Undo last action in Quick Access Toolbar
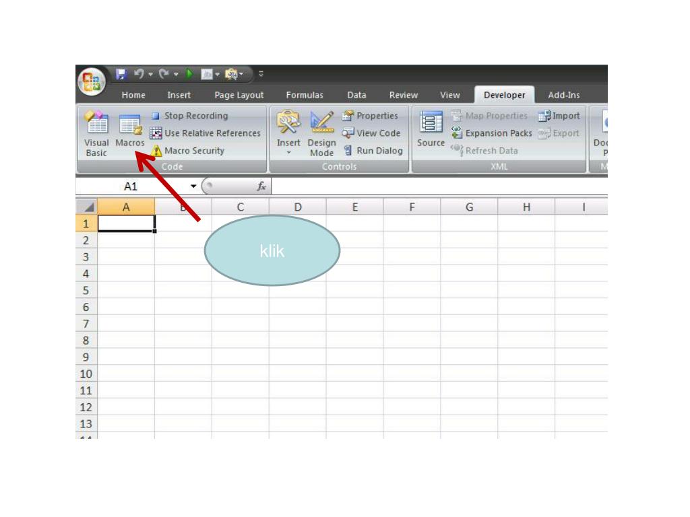Image resolution: width=690 pixels, height=517 pixels. tap(139, 74)
